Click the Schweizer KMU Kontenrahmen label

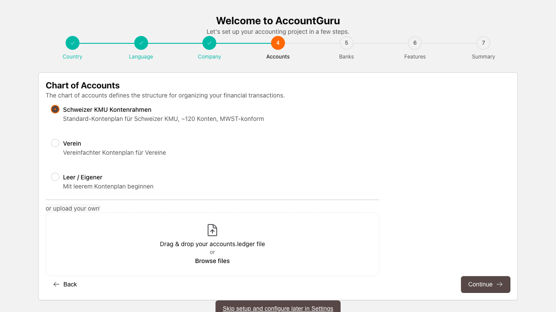coord(107,110)
